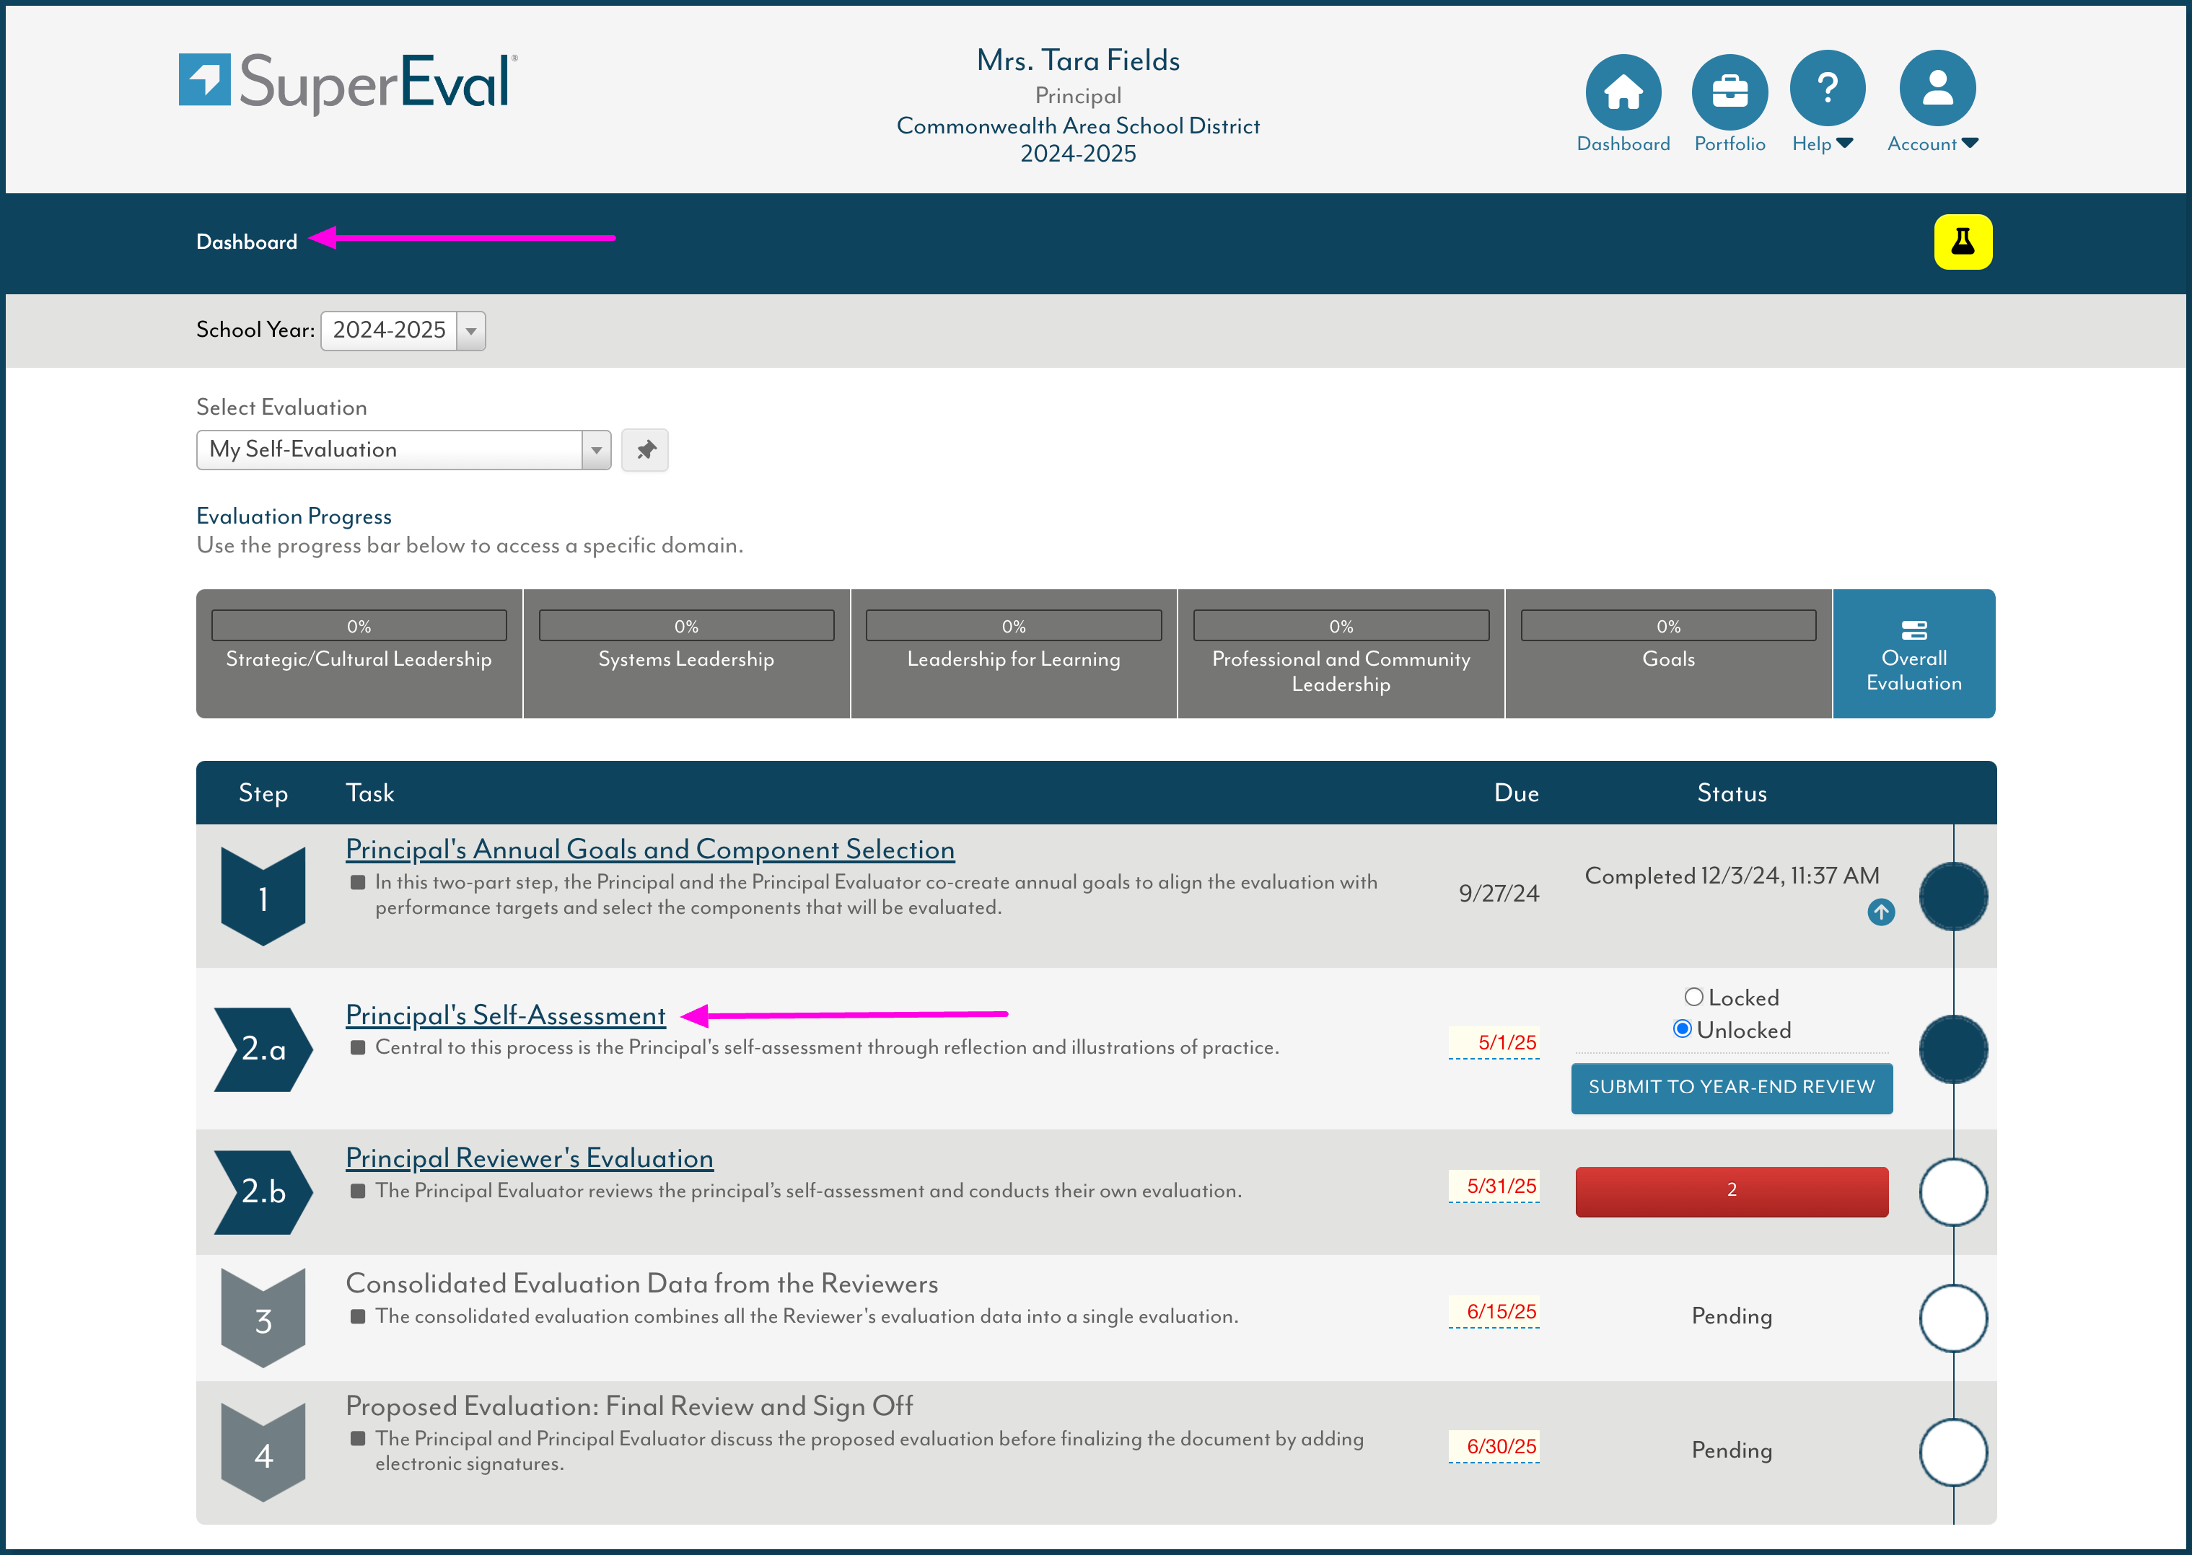Open Overall Evaluation tile

click(1913, 654)
